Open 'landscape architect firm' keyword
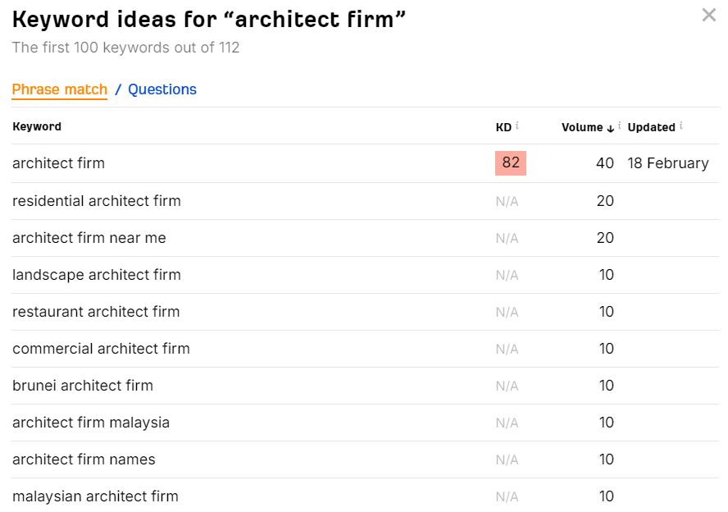This screenshot has width=728, height=512. 97,275
